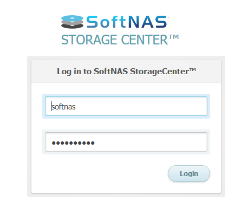This screenshot has height=214, width=248.
Task: Click the Login button
Action: [189, 173]
